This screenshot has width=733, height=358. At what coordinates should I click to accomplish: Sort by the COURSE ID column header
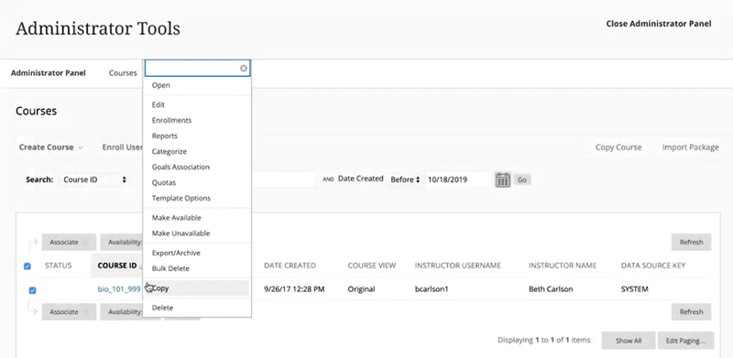click(117, 266)
